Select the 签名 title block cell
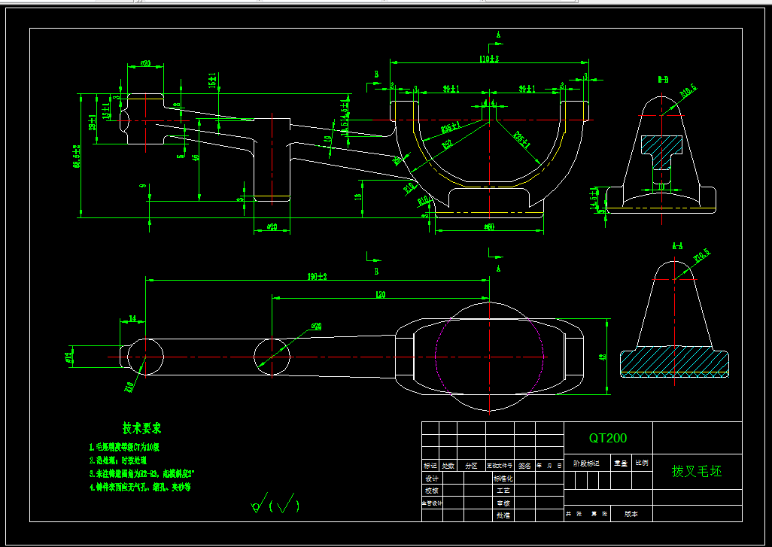This screenshot has width=772, height=547. pyautogui.click(x=524, y=466)
